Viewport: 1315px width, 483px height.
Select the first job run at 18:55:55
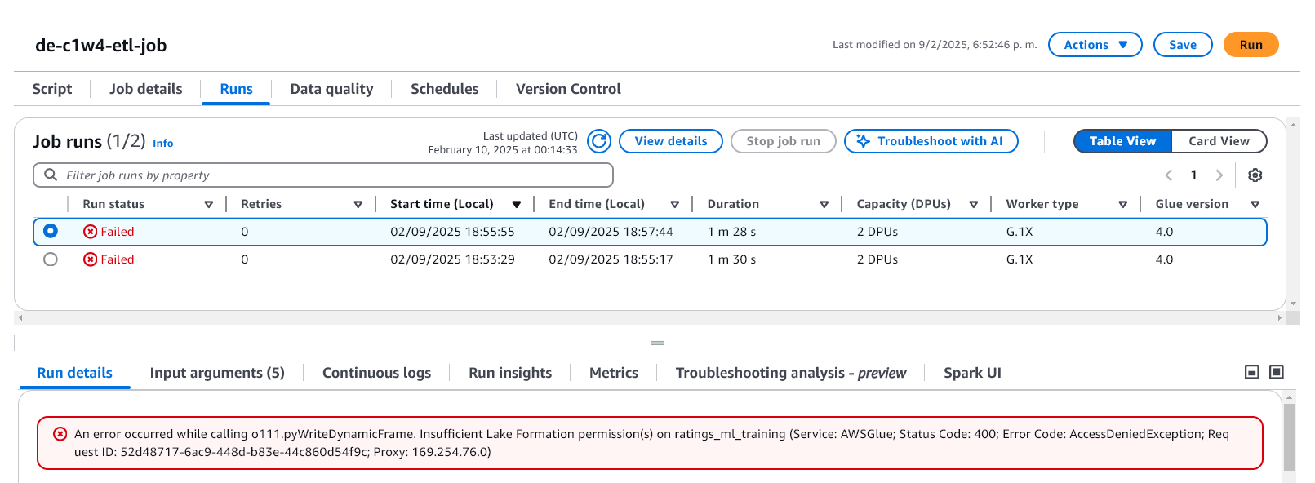(x=51, y=232)
